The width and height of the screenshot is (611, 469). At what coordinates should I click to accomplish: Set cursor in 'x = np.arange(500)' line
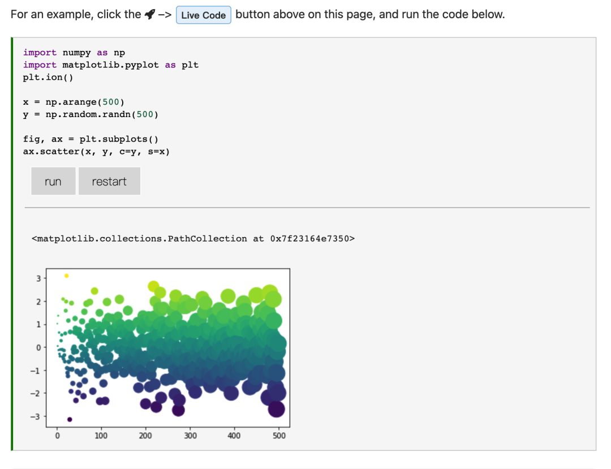coord(74,102)
